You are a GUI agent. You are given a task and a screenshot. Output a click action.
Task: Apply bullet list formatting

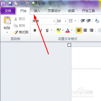(71, 21)
